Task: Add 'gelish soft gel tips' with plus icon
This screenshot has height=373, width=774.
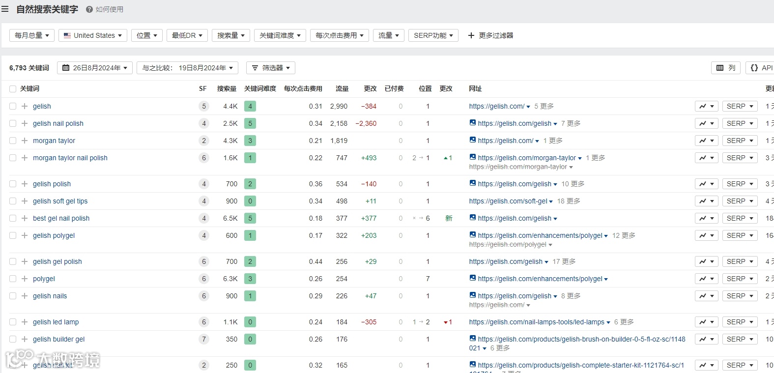Action: coord(25,201)
